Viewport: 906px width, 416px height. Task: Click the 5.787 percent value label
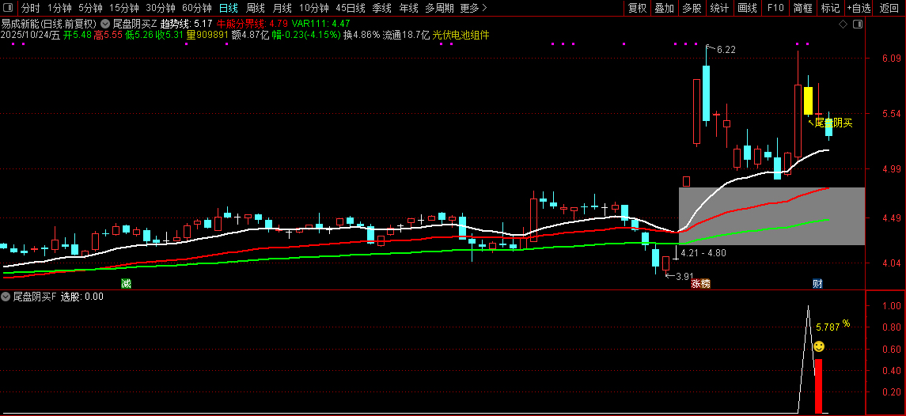tap(828, 327)
